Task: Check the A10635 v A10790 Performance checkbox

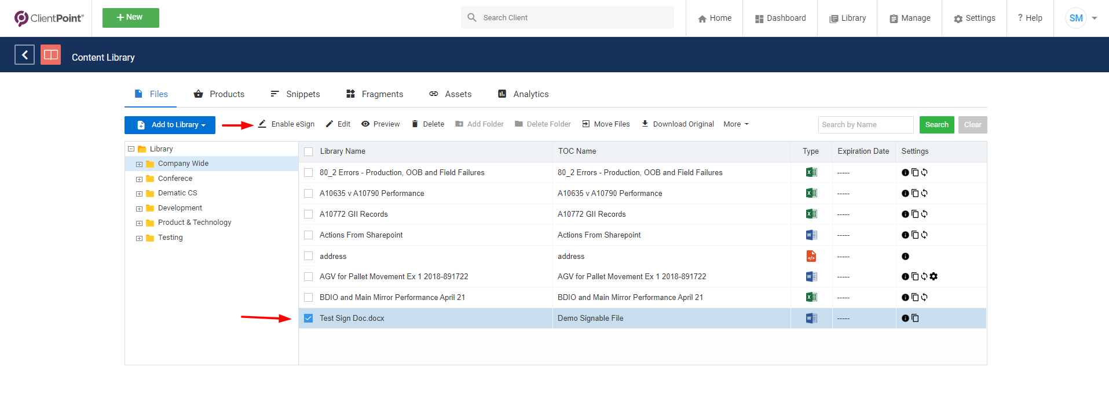Action: click(x=309, y=193)
